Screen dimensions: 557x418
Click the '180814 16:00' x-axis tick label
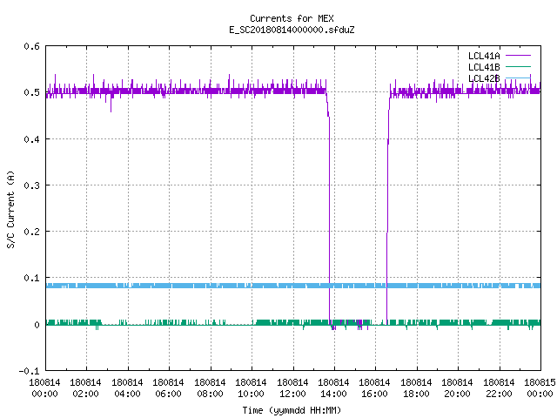374,388
